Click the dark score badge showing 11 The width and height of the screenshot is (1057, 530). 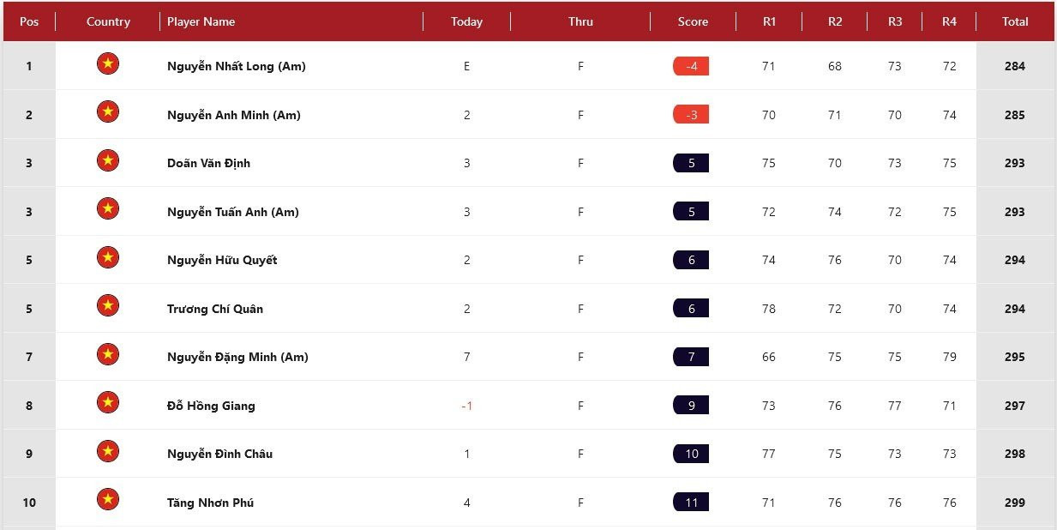pyautogui.click(x=691, y=503)
